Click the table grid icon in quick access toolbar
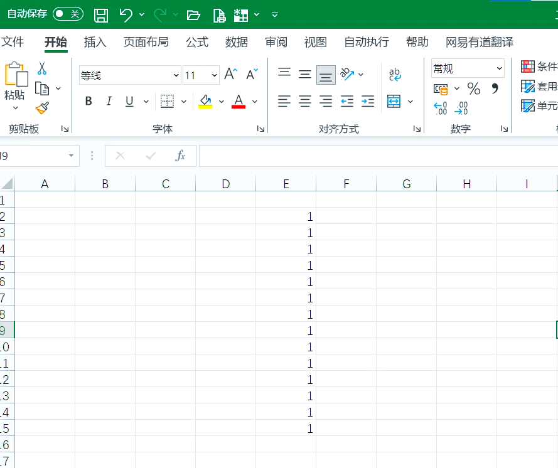Image resolution: width=558 pixels, height=468 pixels. (241, 15)
